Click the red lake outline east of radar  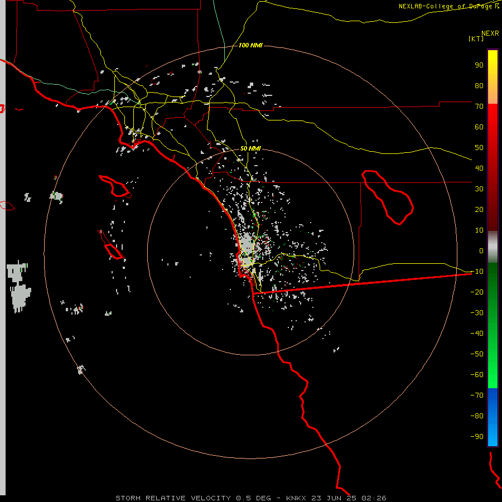[x=388, y=197]
